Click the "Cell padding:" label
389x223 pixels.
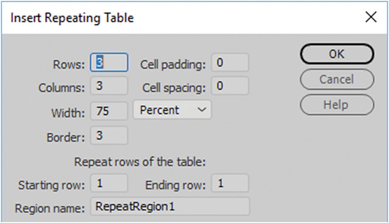pyautogui.click(x=173, y=64)
